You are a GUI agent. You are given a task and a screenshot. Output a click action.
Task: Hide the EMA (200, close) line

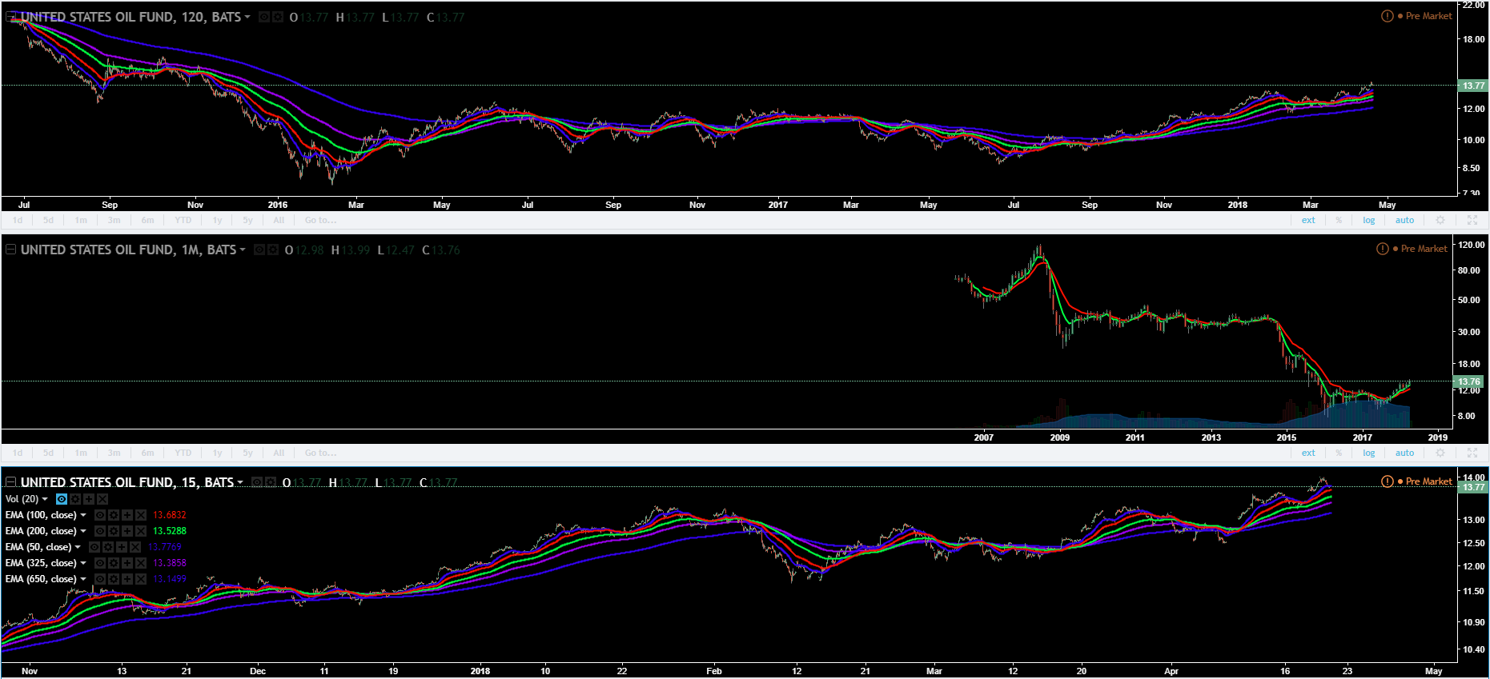(x=100, y=531)
